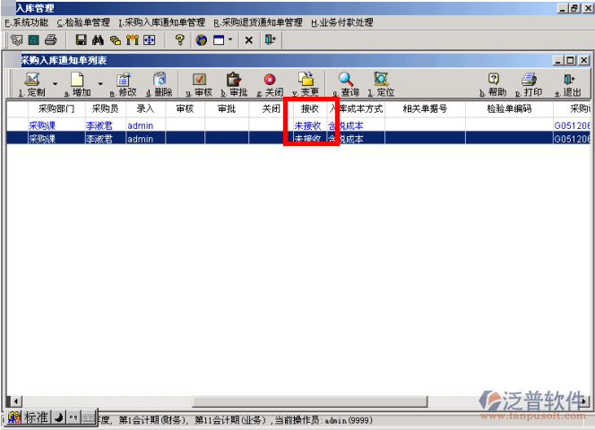595x430 pixels.
Task: Open the R.采购退货通知单管理 menu
Action: point(258,22)
